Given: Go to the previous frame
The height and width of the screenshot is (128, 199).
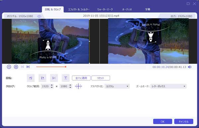Looking at the screenshot, I should (22, 67).
